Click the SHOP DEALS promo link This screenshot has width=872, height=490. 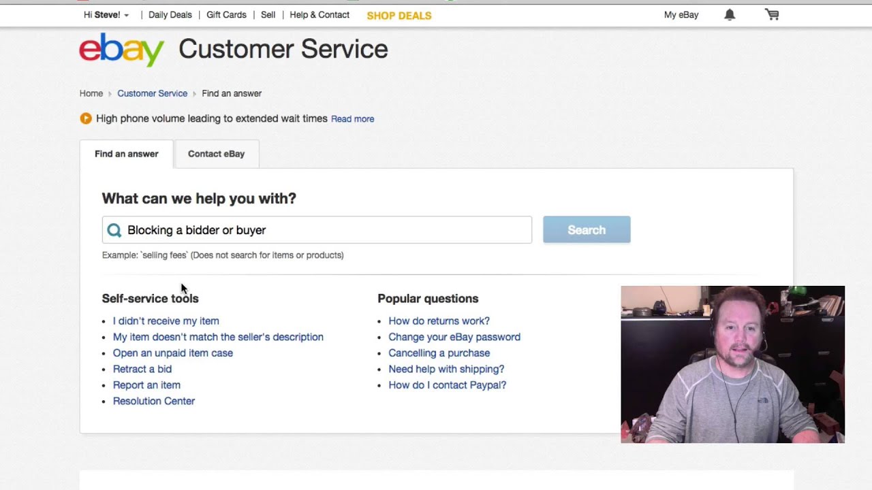click(x=399, y=16)
